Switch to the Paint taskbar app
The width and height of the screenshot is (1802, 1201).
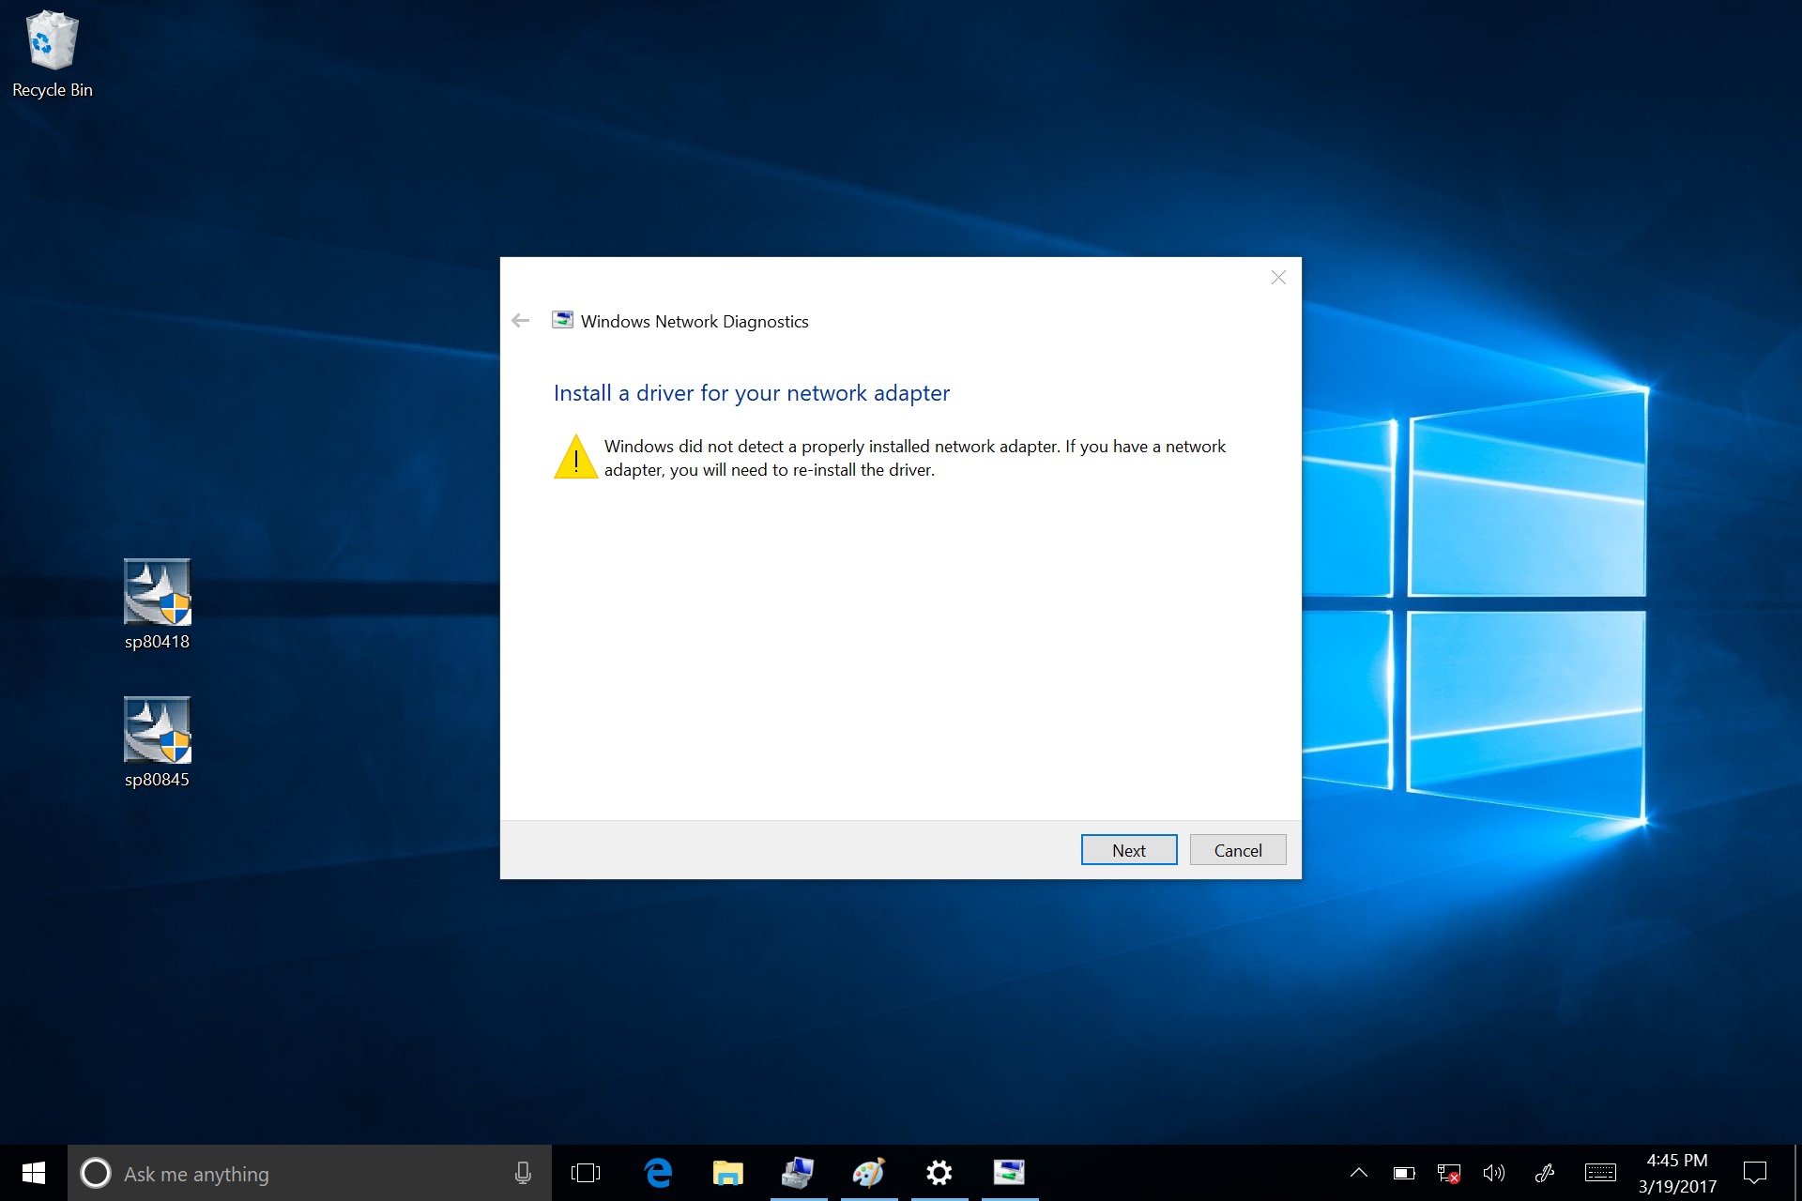869,1173
